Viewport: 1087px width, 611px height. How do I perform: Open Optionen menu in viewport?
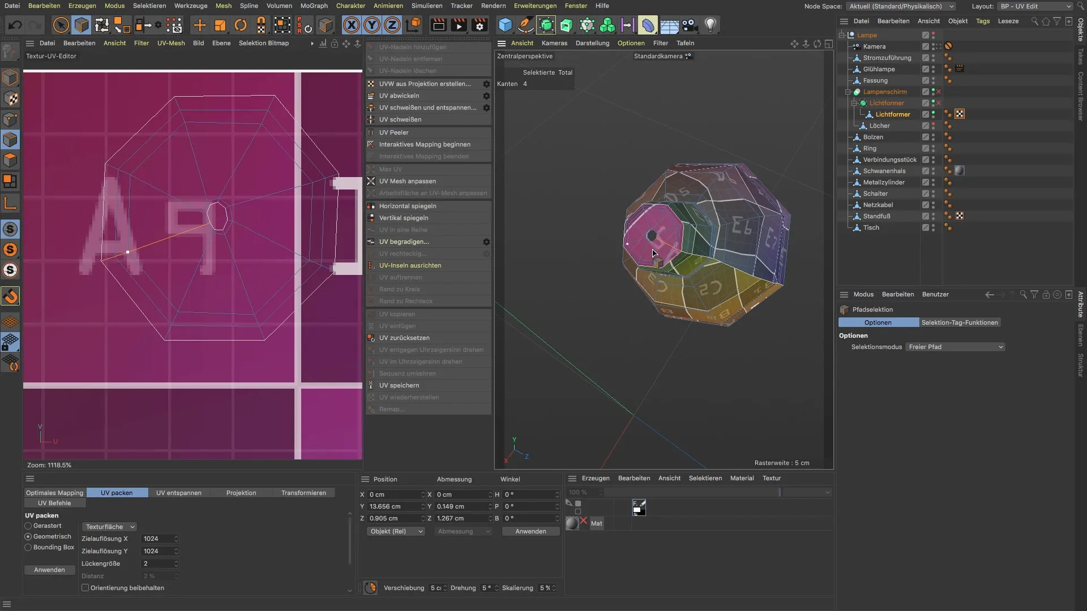631,43
